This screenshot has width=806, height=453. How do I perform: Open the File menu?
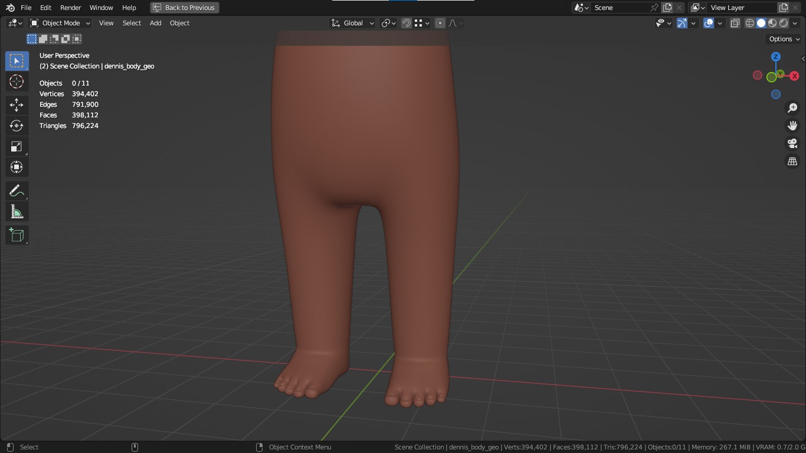click(26, 8)
